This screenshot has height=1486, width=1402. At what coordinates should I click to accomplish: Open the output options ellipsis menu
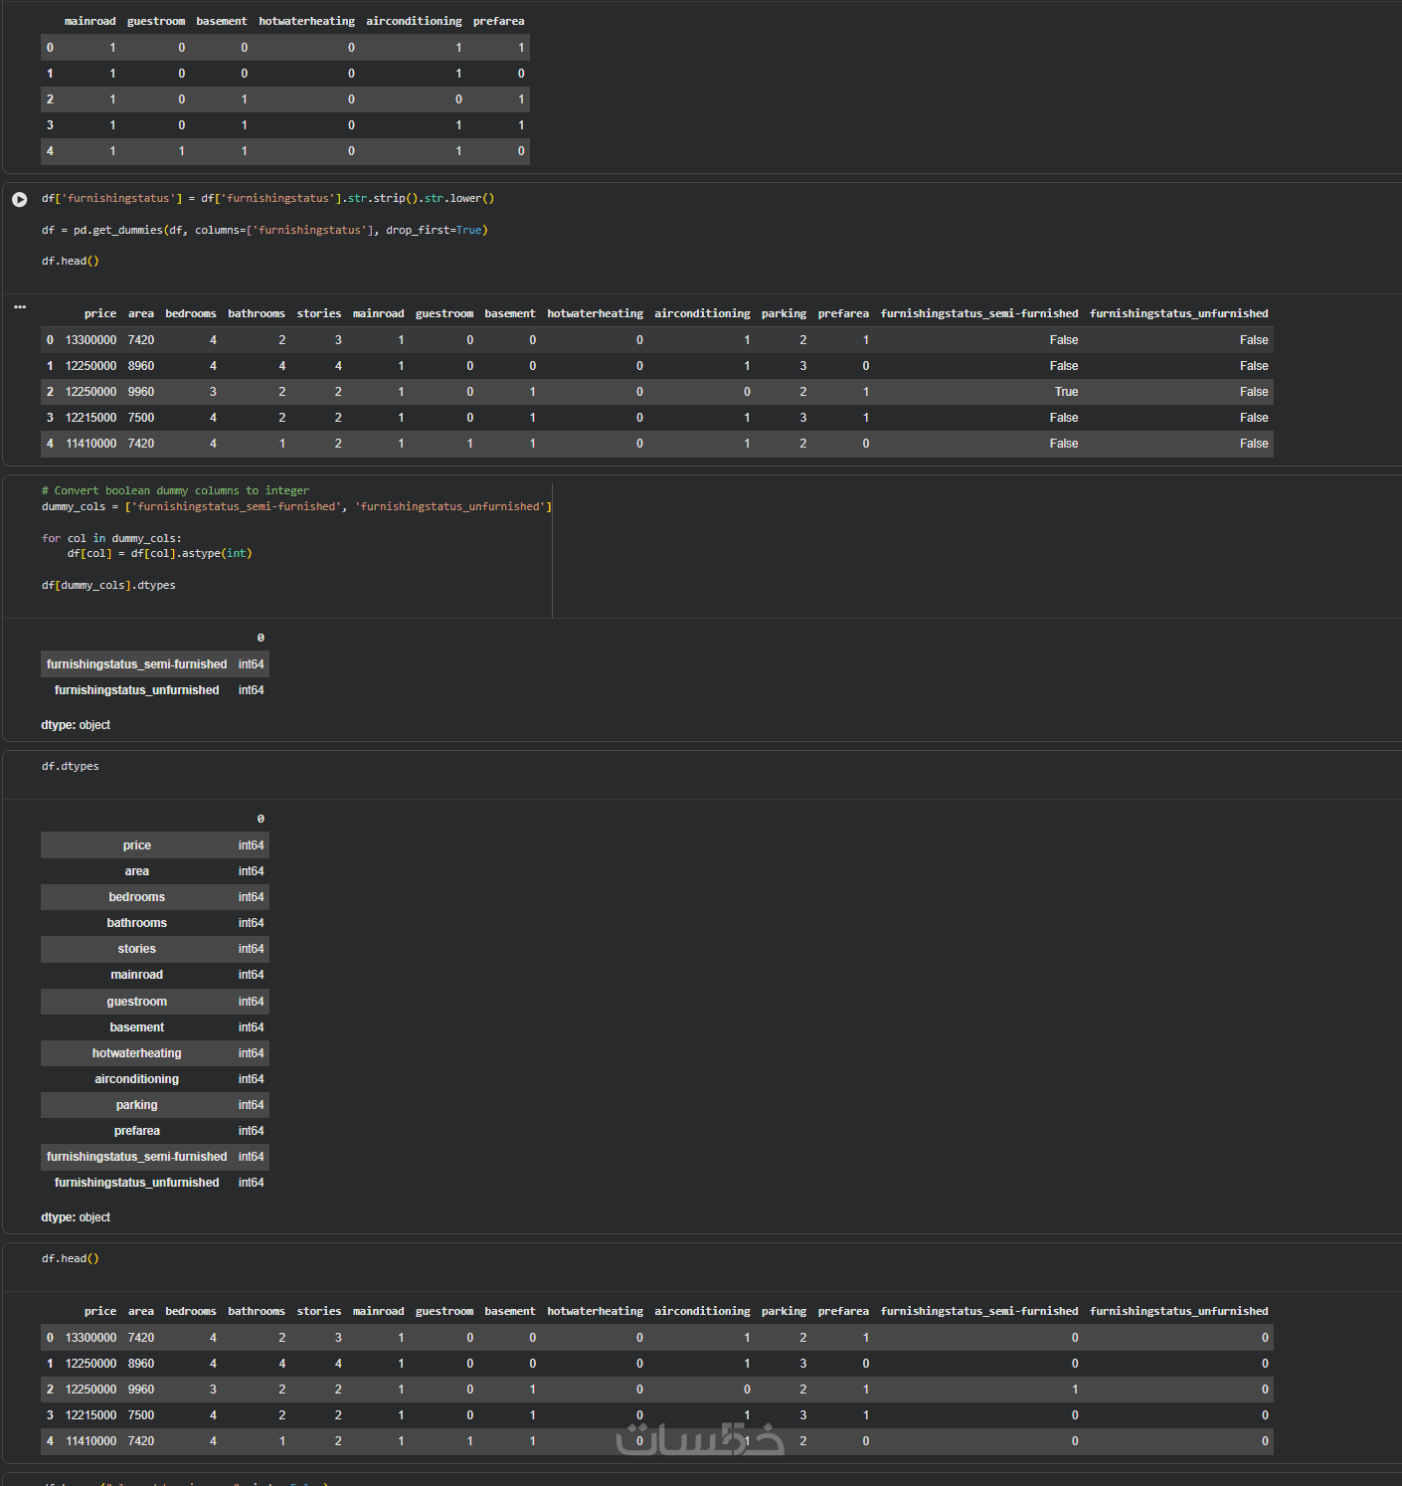(x=20, y=306)
